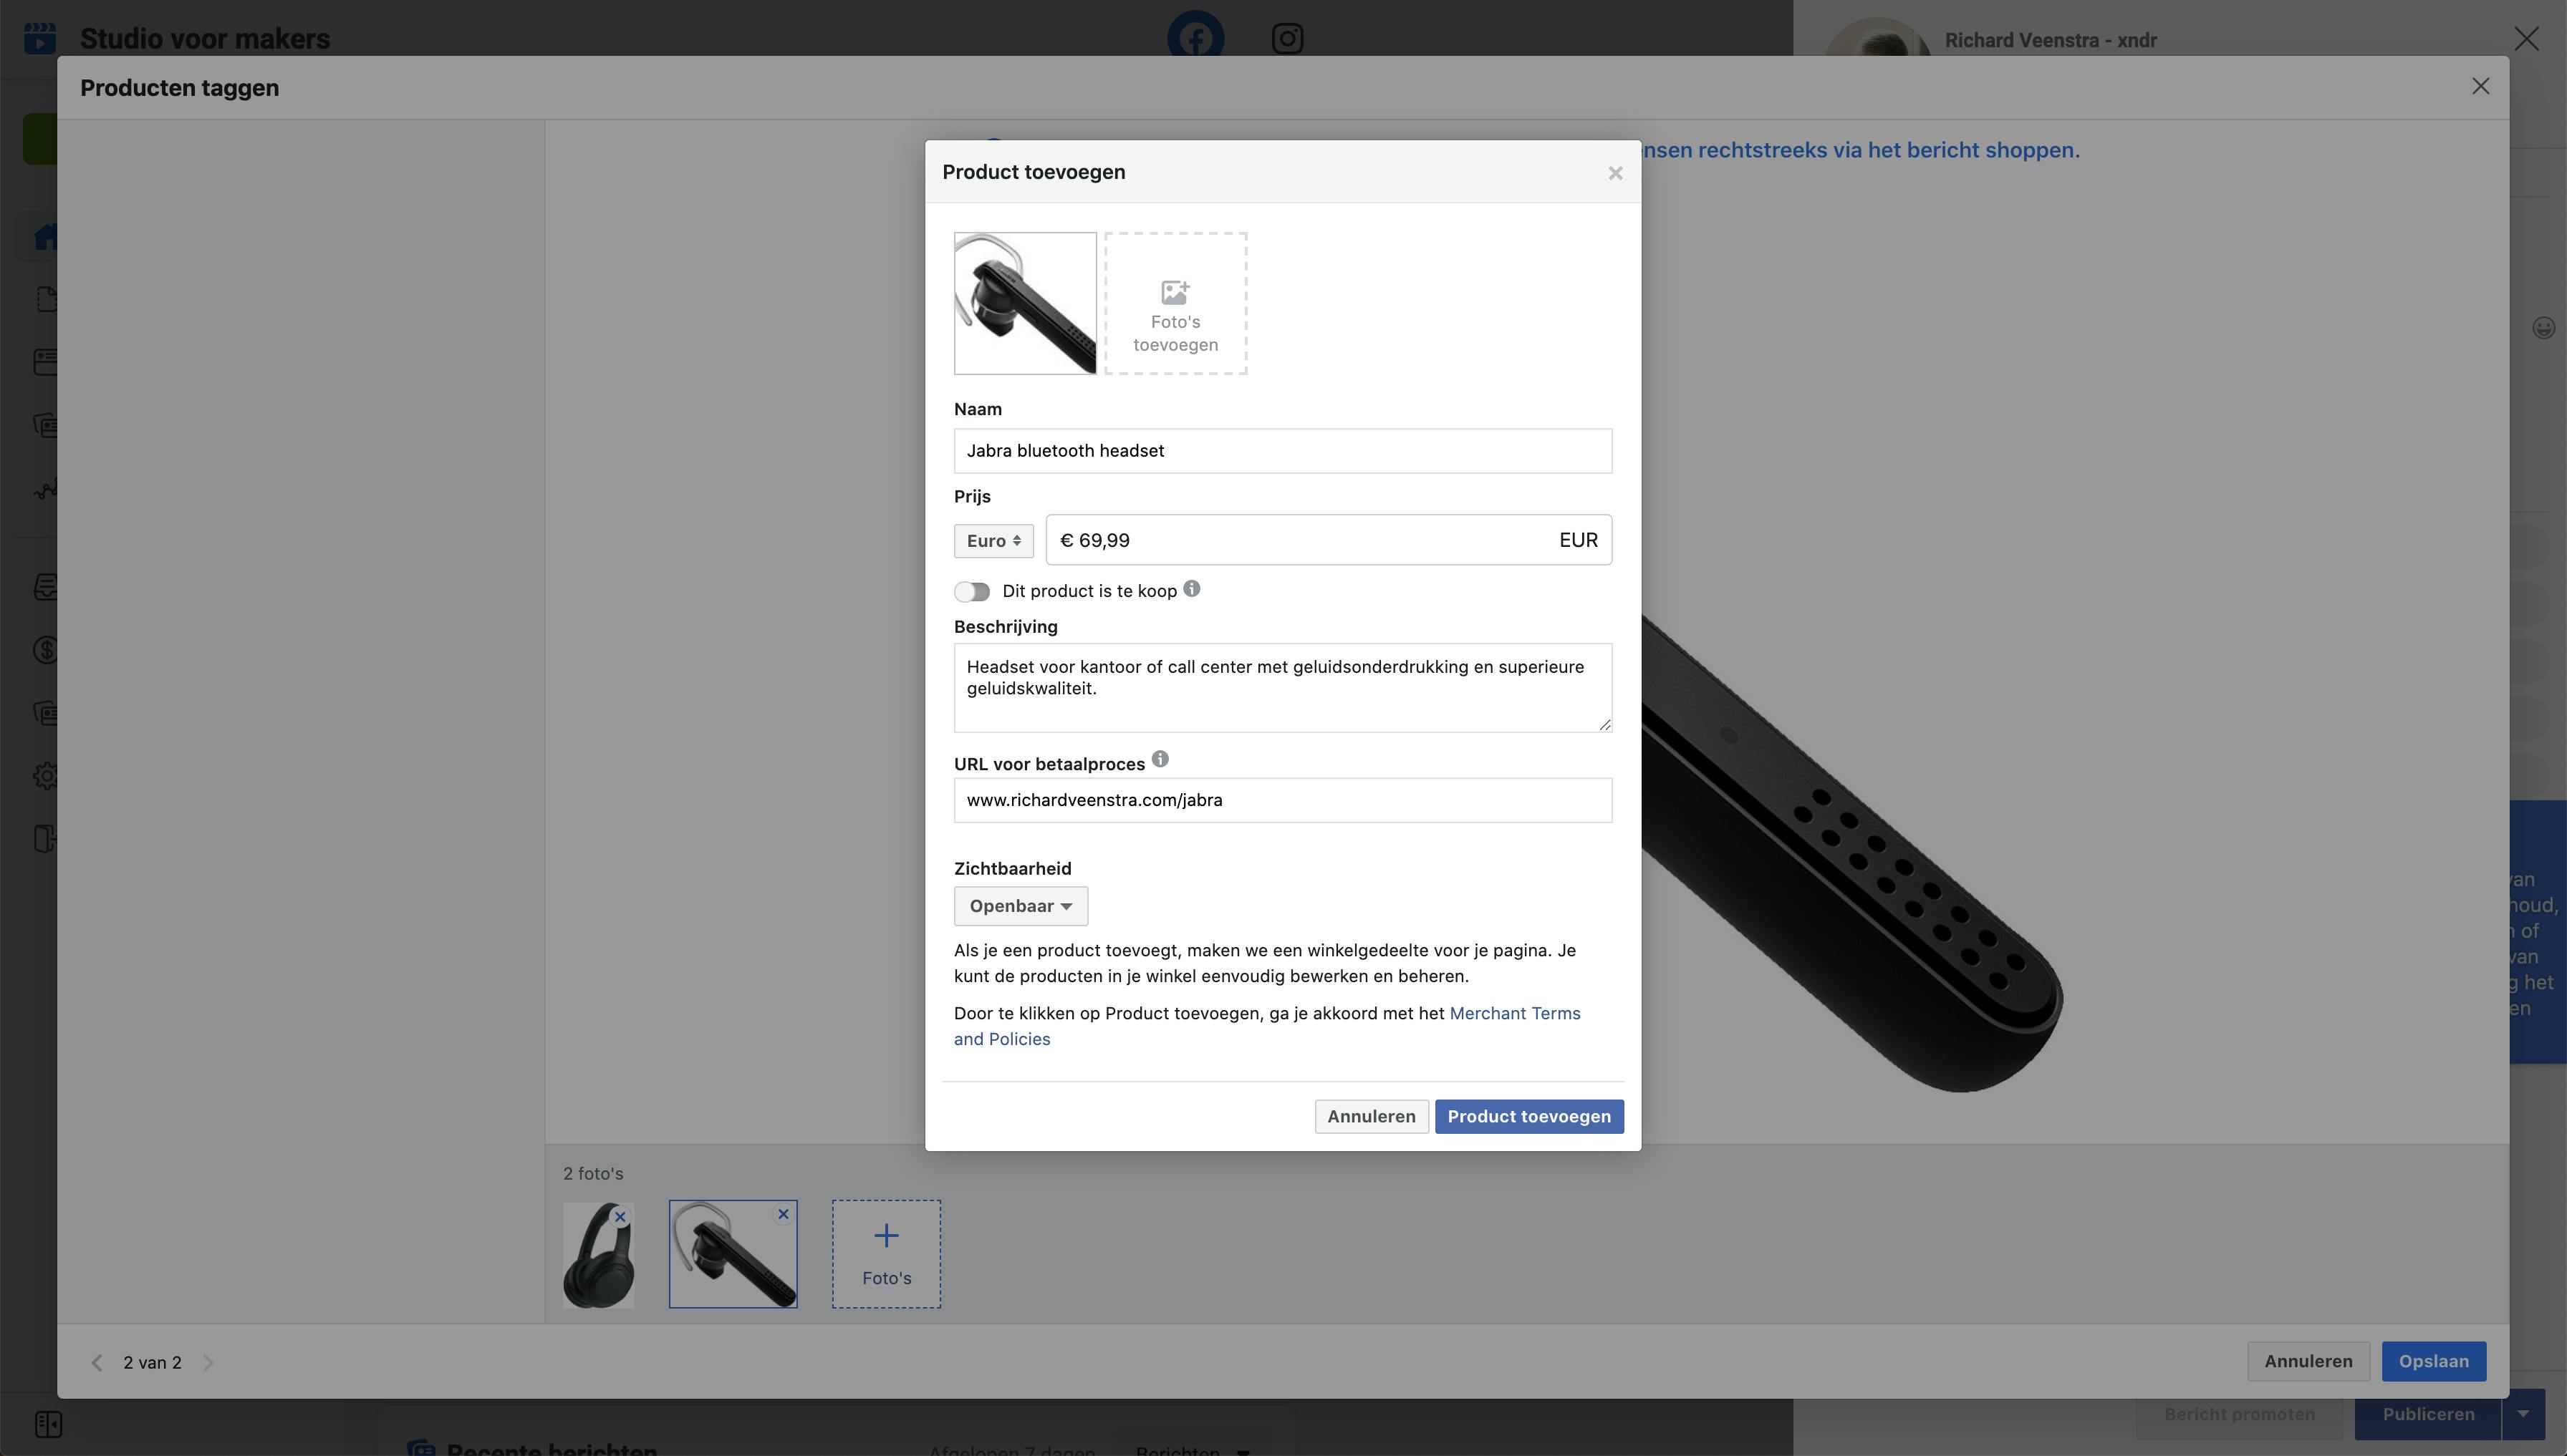Viewport: 2567px width, 1456px height.
Task: Add more photos with the plus Foto's tile
Action: (x=885, y=1254)
